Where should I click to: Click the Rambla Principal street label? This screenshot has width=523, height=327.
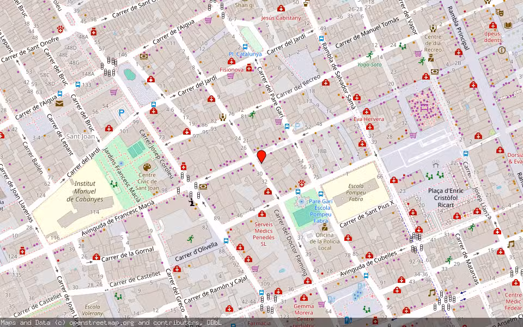pyautogui.click(x=459, y=28)
